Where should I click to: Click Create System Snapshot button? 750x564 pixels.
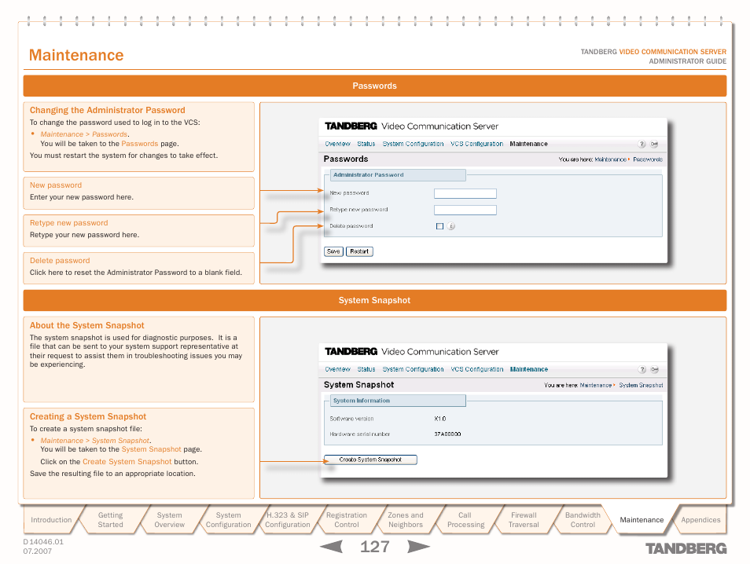[370, 460]
